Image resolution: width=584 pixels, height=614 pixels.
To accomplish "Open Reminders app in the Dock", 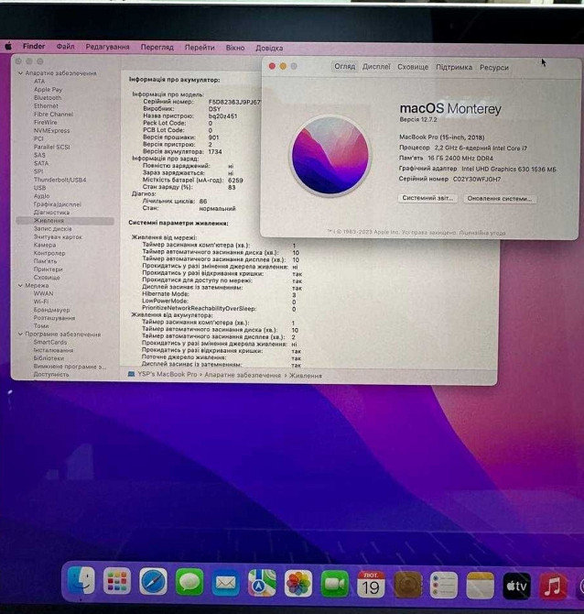I will (444, 585).
